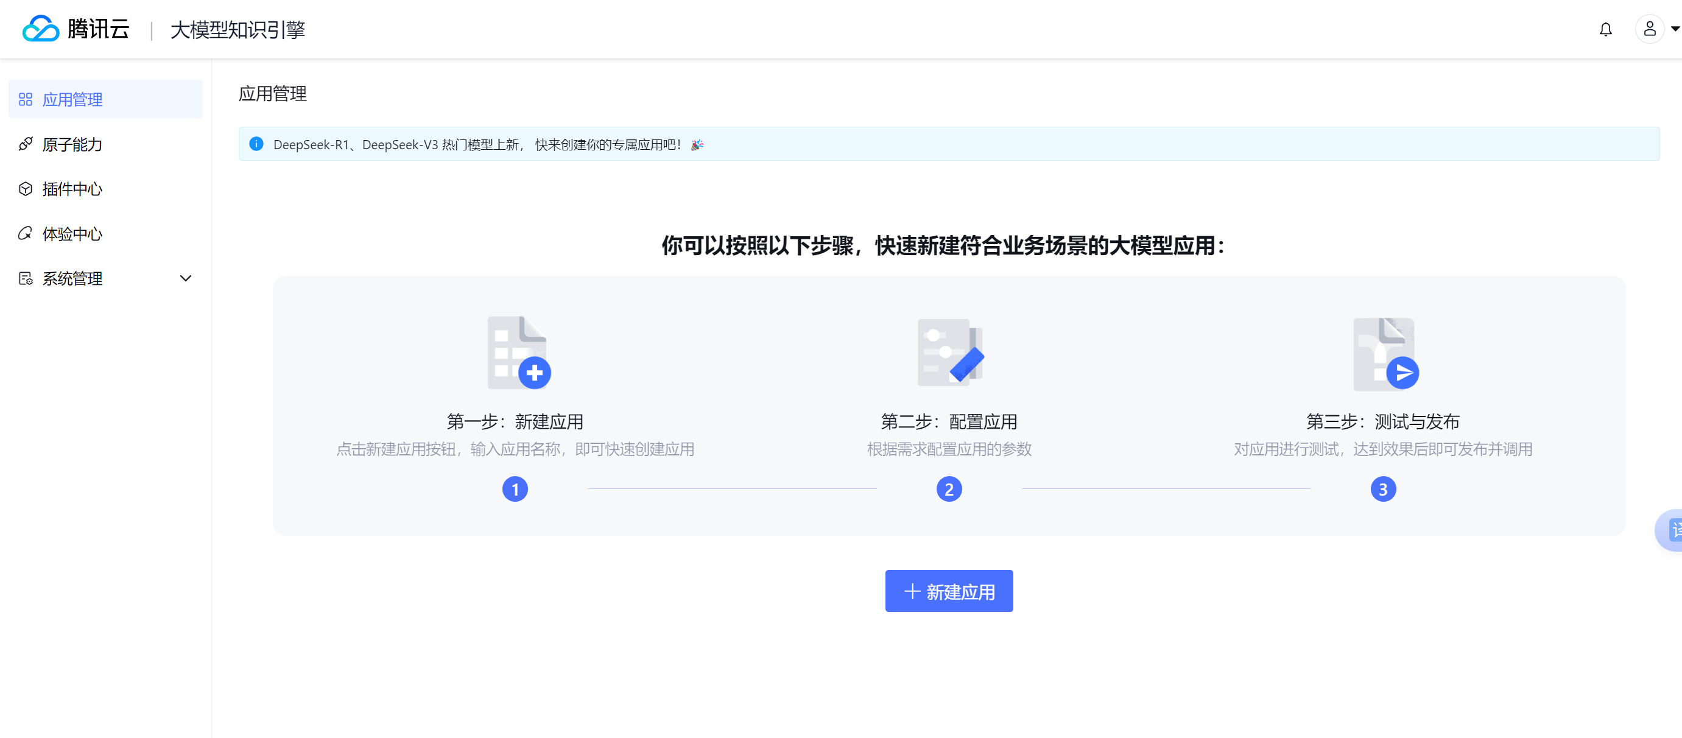Click the 大模型知识引擎 product title

[x=238, y=29]
